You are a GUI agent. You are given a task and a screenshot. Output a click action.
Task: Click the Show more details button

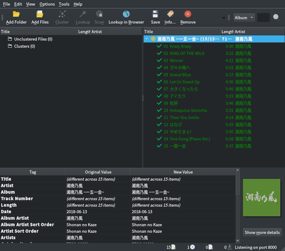click(x=262, y=232)
